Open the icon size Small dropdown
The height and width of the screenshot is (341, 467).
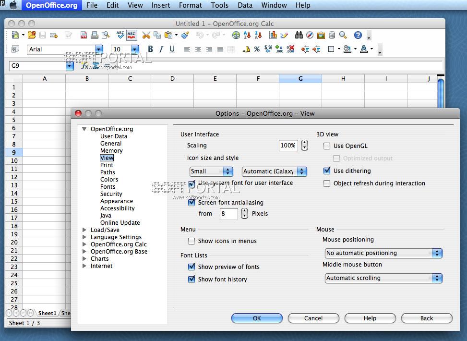(x=211, y=171)
